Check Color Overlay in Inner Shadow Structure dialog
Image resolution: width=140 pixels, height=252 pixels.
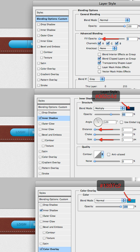tap(40, 157)
